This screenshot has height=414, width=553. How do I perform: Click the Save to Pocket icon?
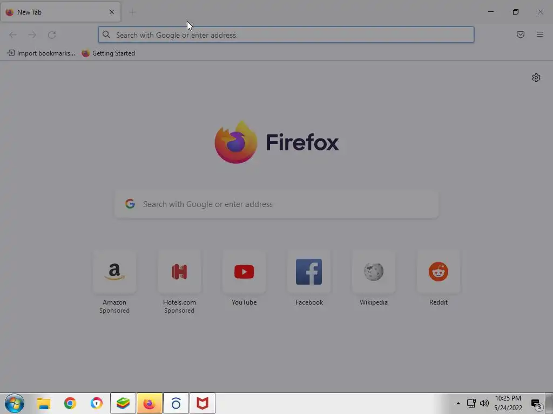pyautogui.click(x=520, y=34)
